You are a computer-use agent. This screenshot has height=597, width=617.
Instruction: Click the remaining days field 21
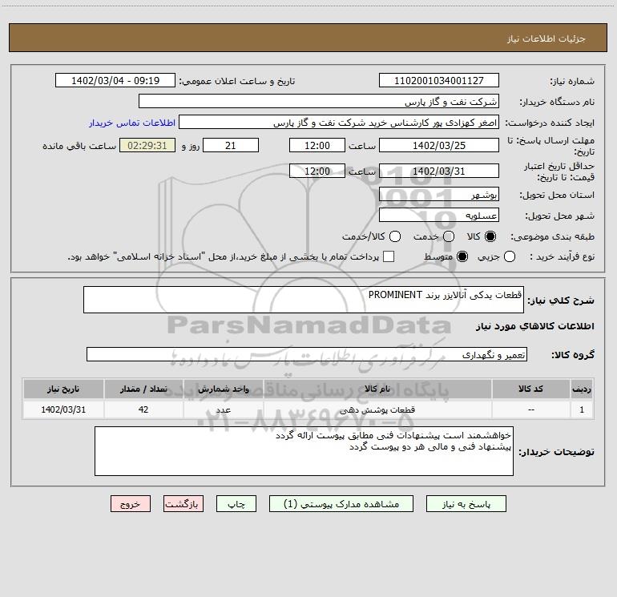[x=231, y=145]
